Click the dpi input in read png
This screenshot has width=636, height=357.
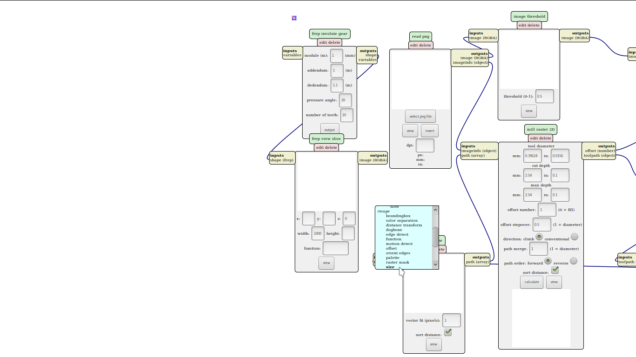pos(425,145)
